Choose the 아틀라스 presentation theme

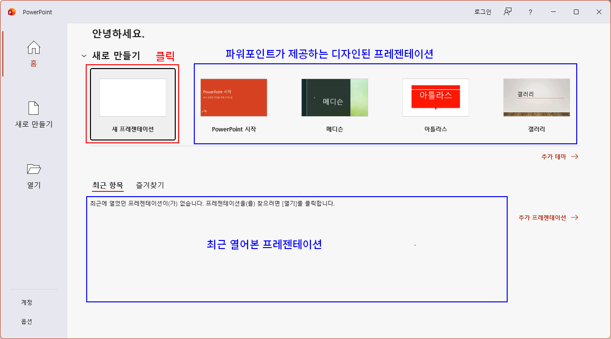point(435,97)
